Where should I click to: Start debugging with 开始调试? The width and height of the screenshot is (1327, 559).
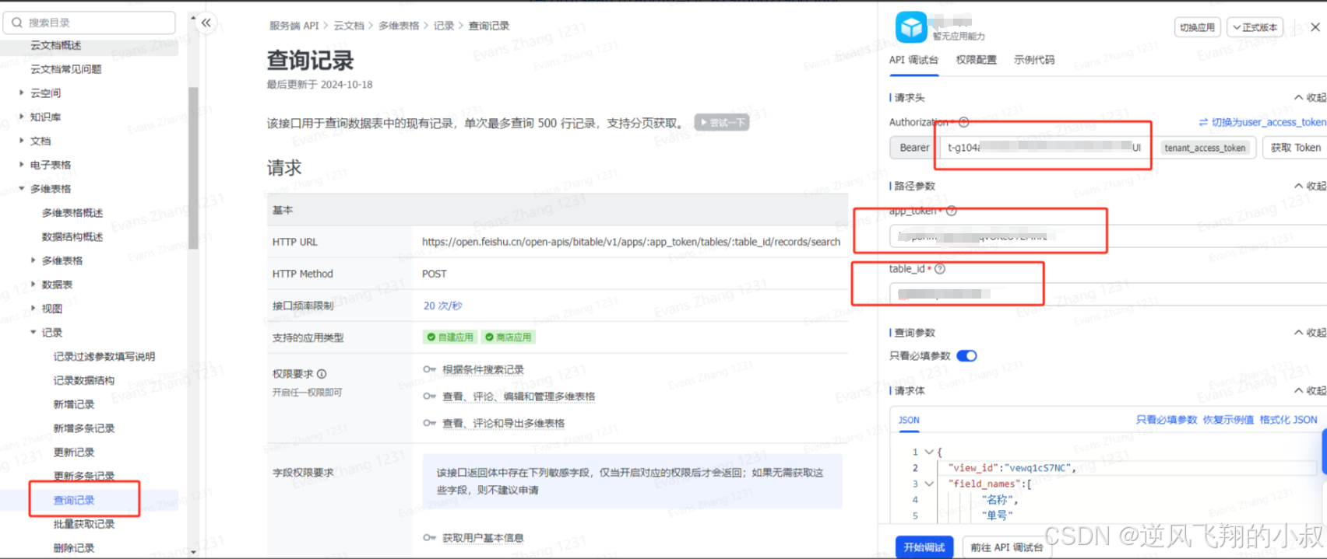point(924,547)
